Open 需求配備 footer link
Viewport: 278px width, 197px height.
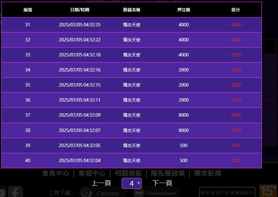coord(208,173)
